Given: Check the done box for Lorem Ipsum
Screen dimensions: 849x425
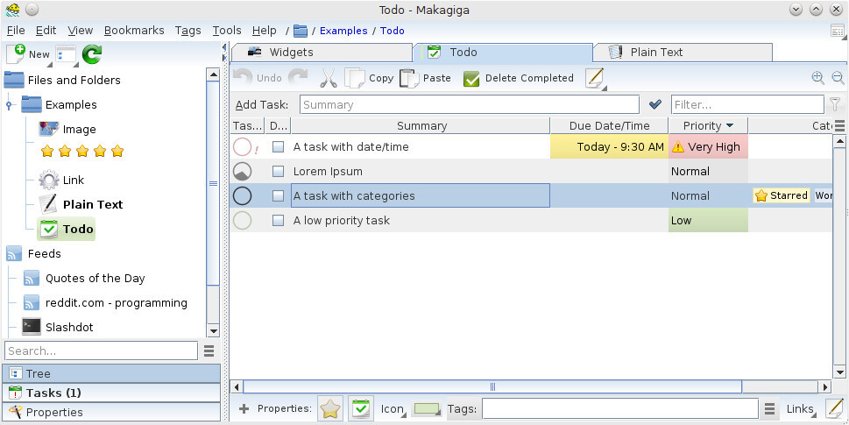Looking at the screenshot, I should [x=278, y=172].
